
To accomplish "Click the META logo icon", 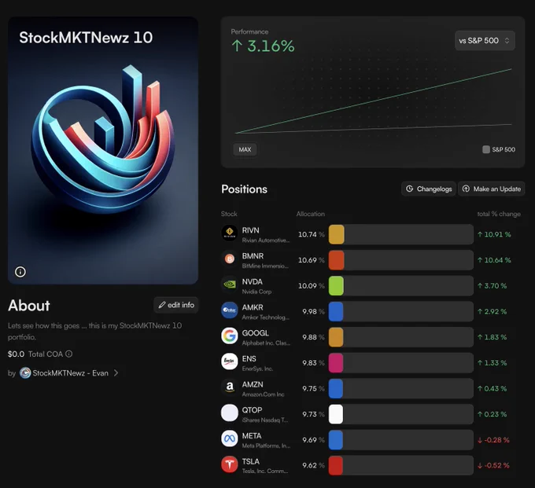I will point(230,438).
